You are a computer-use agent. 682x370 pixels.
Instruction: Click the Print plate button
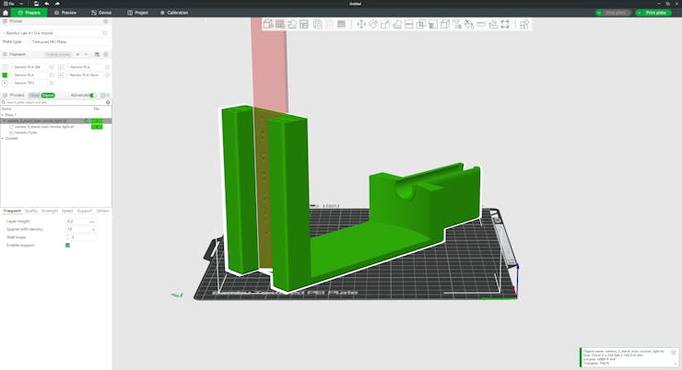[656, 13]
